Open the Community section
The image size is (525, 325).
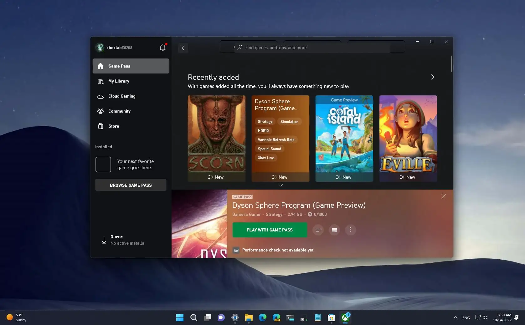131,111
